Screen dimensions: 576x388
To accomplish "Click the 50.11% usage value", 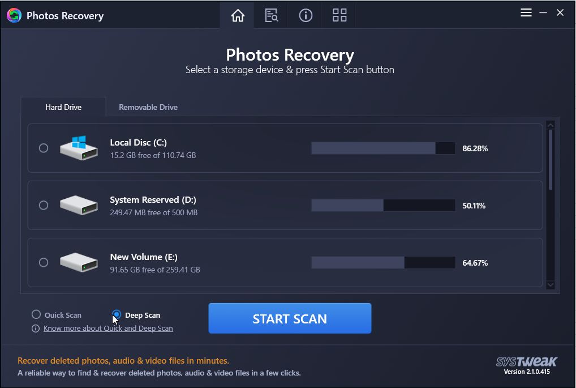I will [x=474, y=206].
